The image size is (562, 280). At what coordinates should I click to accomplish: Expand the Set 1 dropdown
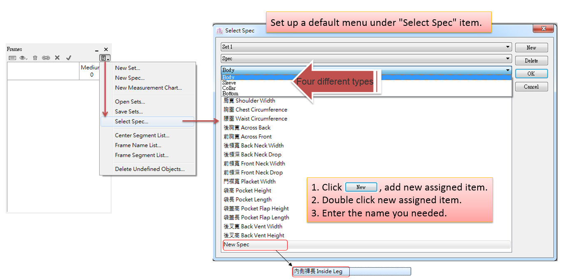(508, 47)
